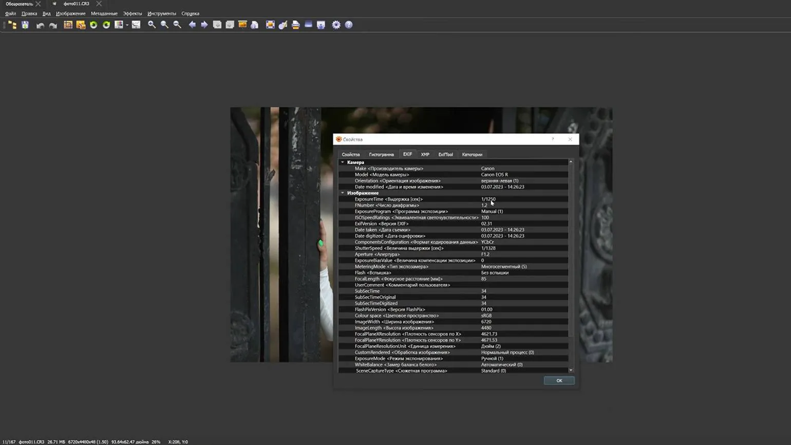Open dropdown arrow beside color adjust icon
Image resolution: width=791 pixels, height=445 pixels.
[127, 25]
